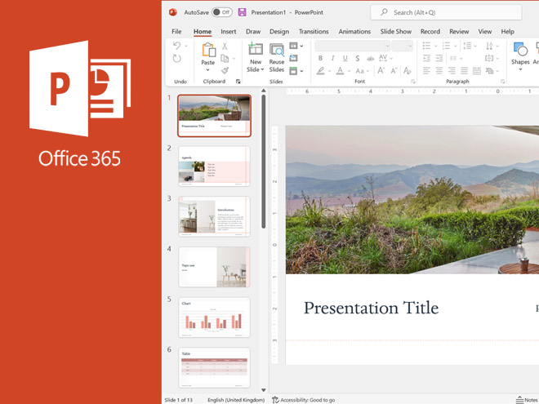Screen dimensions: 539x404
Task: Open the Clipboard pane dialog launcher
Action: [238, 82]
